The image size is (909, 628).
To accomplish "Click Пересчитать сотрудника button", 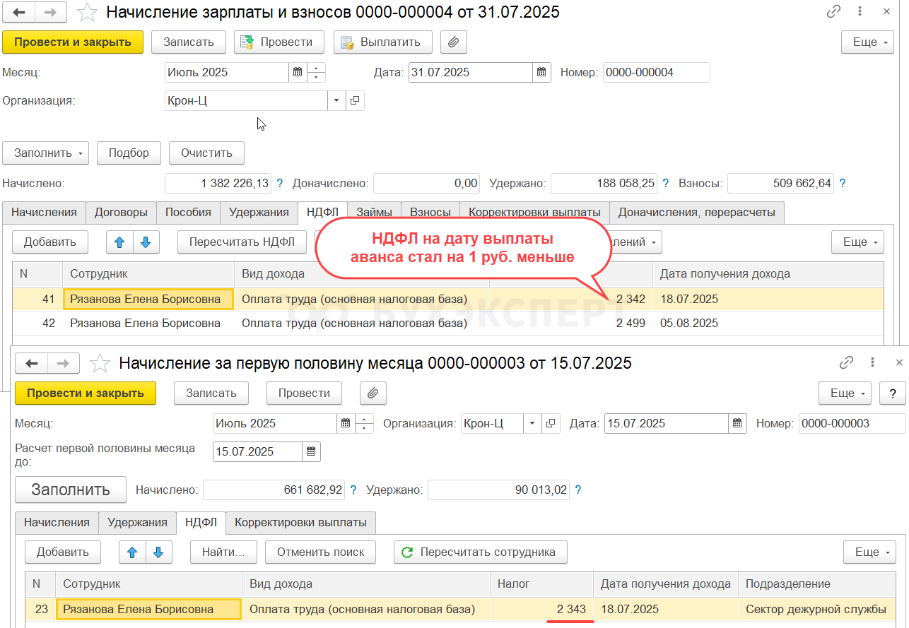I will tap(480, 552).
